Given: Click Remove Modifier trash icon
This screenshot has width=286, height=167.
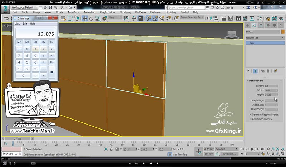Looking at the screenshot, I should click(268, 71).
